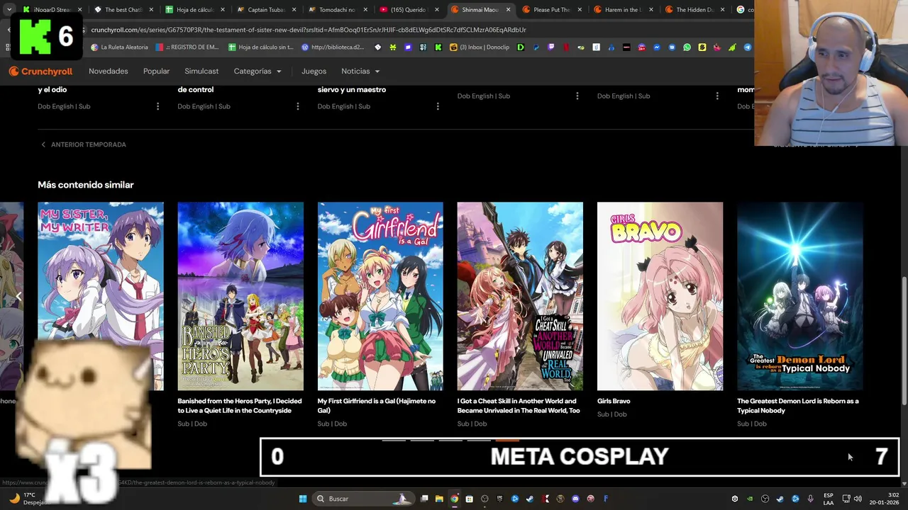Go to Anterior Temporada

pyautogui.click(x=84, y=144)
